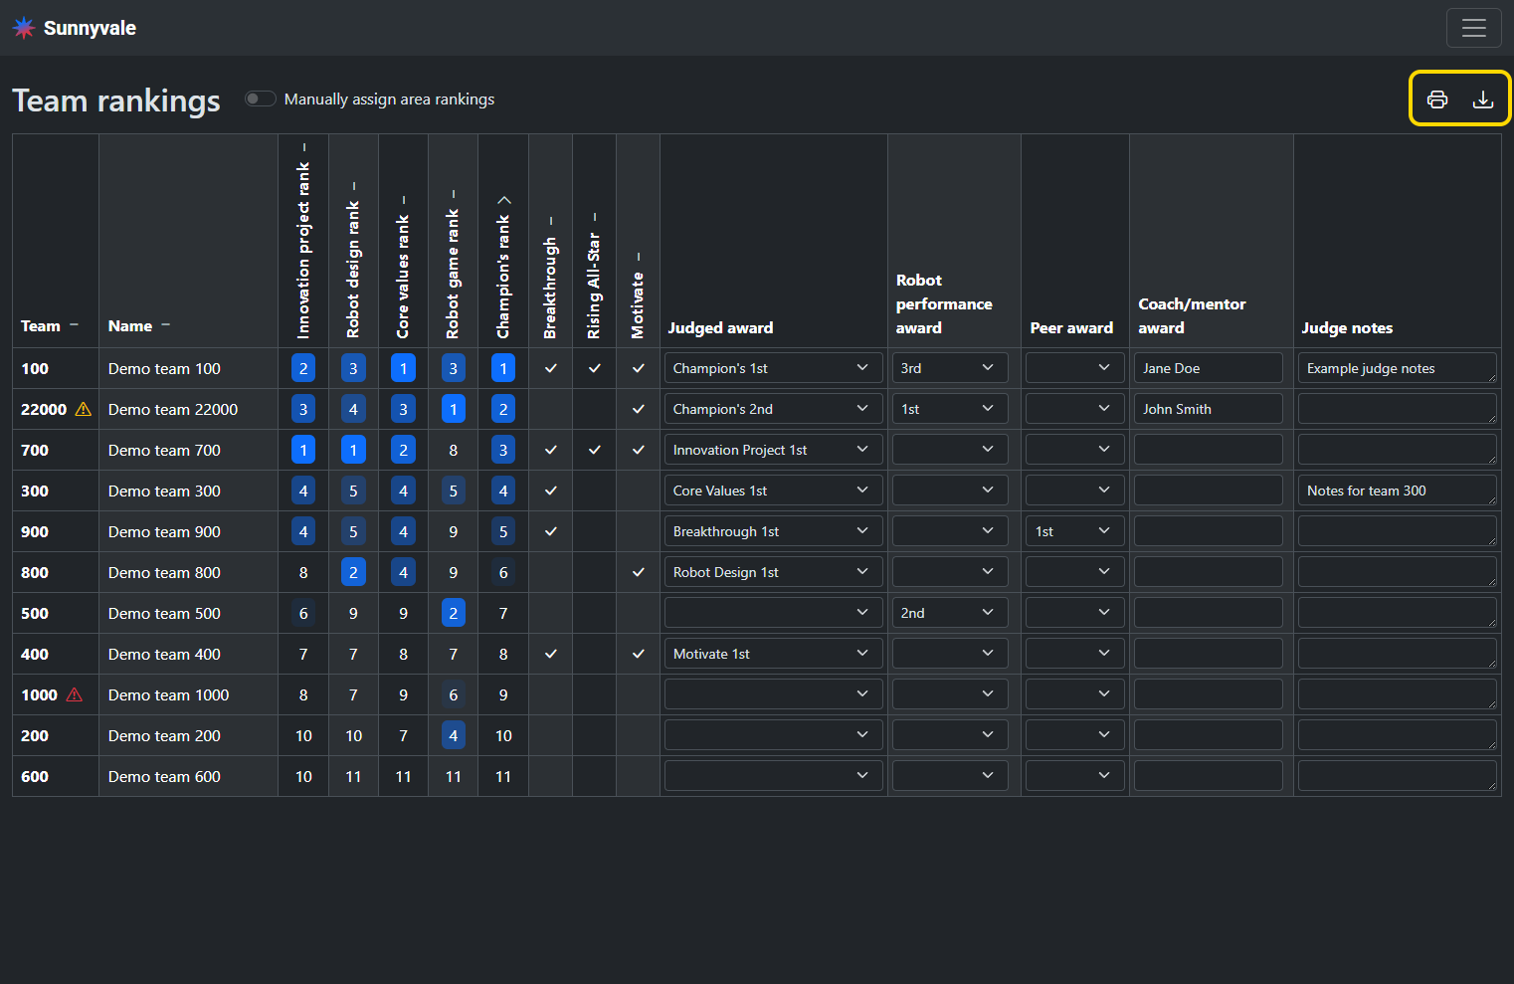Open Peer award dropdown for team 900
The width and height of the screenshot is (1514, 984).
pos(1074,531)
